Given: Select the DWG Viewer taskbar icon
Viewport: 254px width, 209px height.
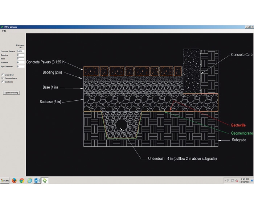Looking at the screenshot, I should pyautogui.click(x=45, y=180).
